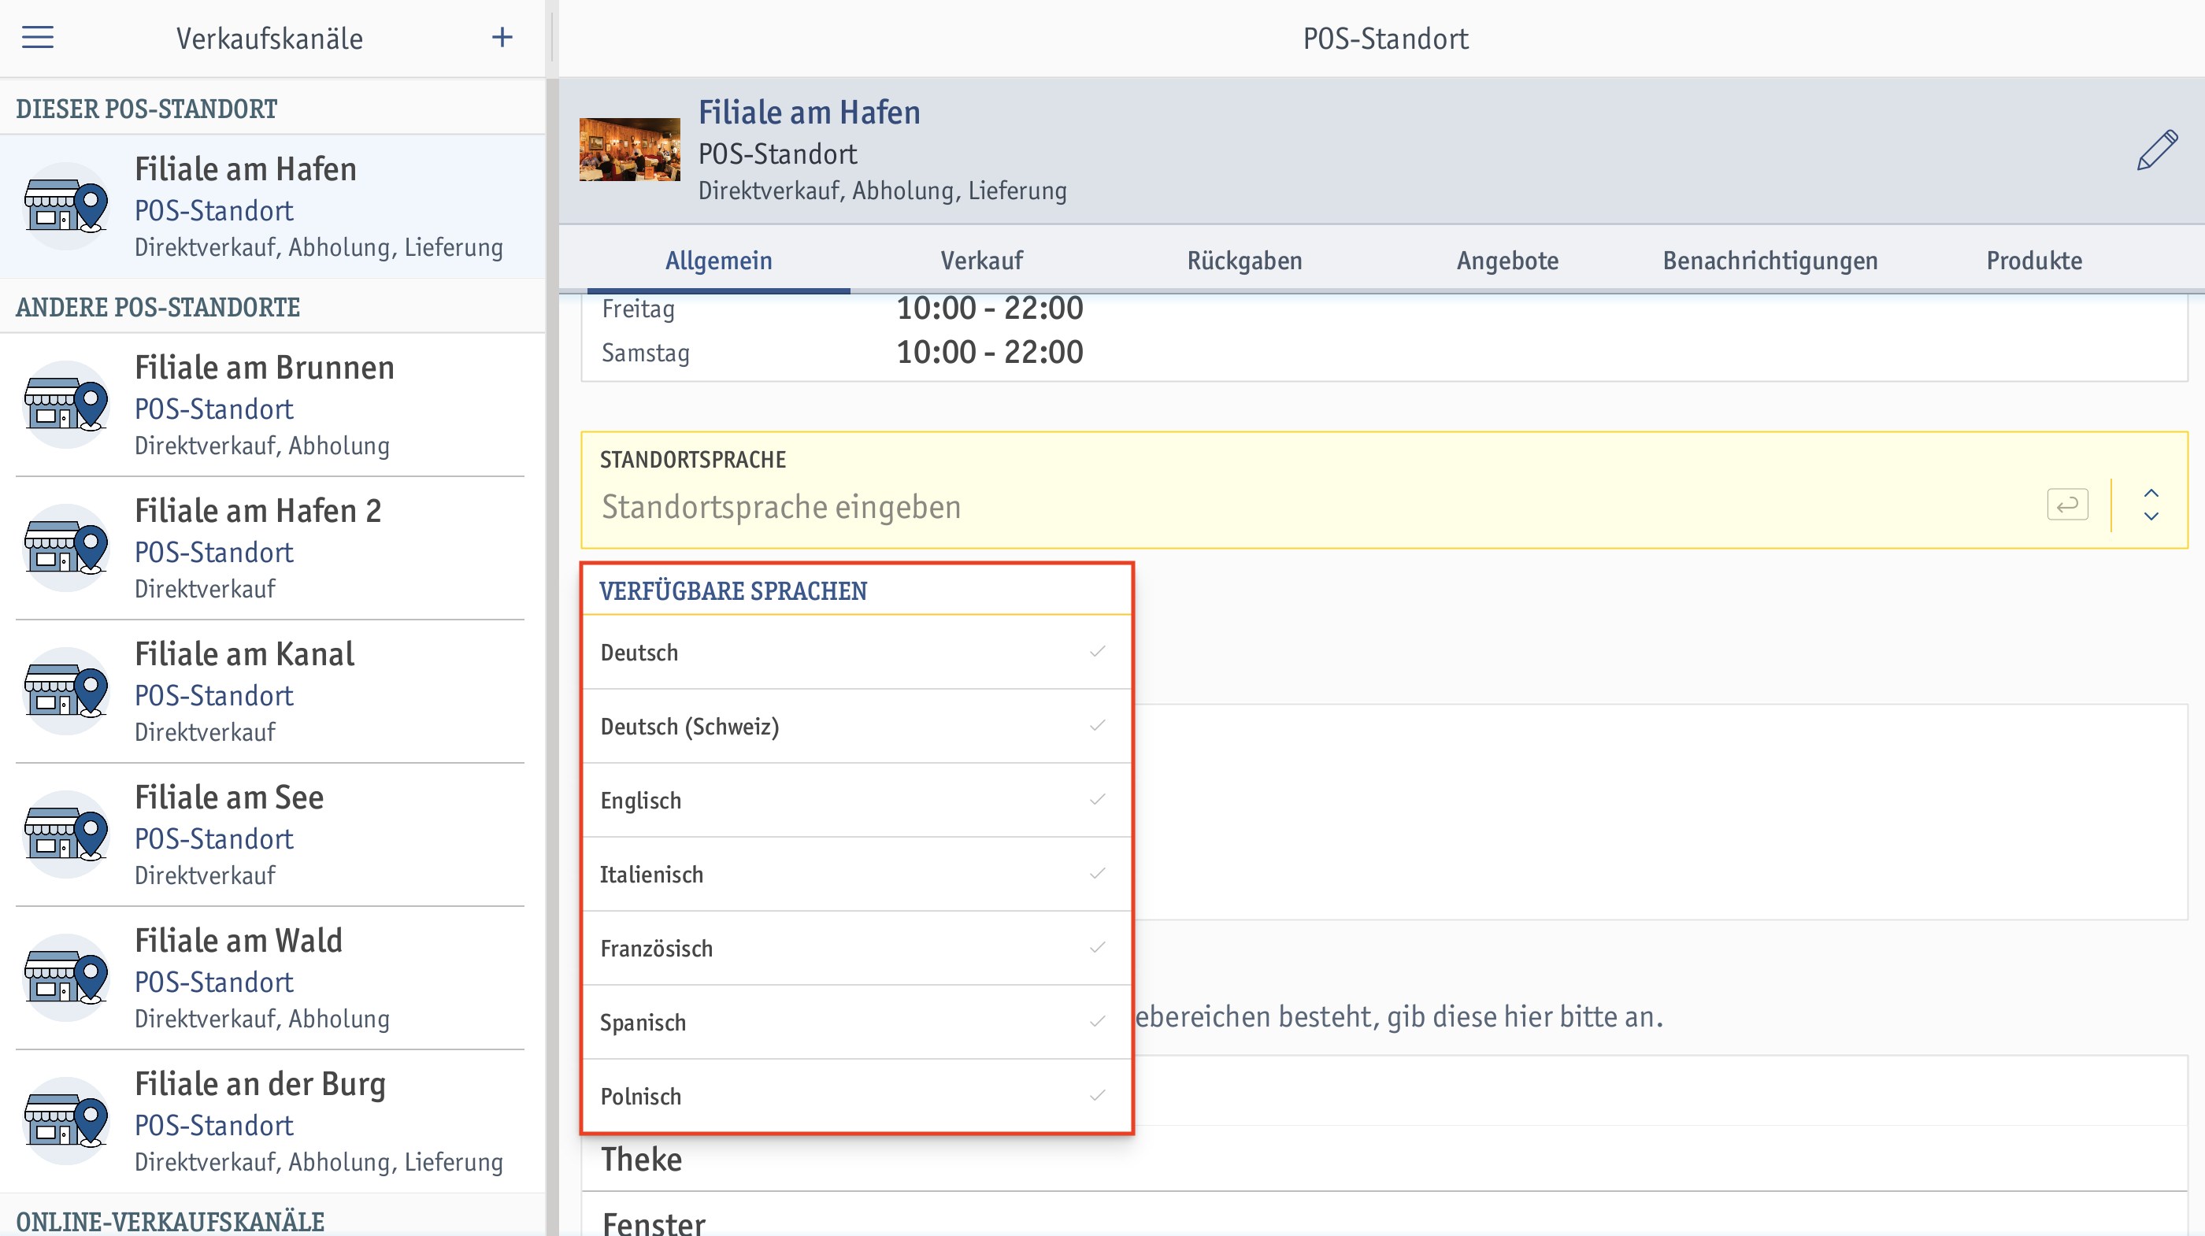The width and height of the screenshot is (2205, 1236).
Task: Click the Samstag opening hours 10:00 - 22:00
Action: coord(990,352)
